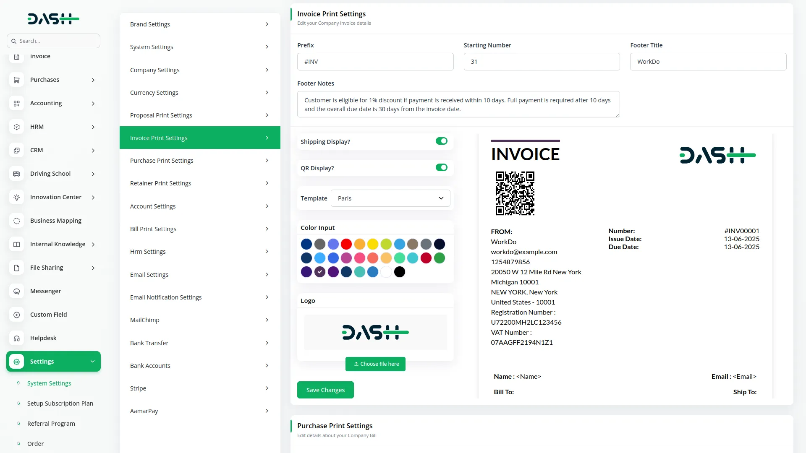Open the Template dropdown showing Paris

tap(390, 198)
